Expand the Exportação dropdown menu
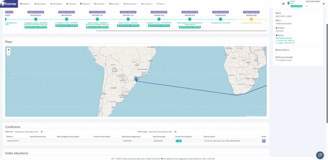The image size is (328, 160). (41, 4)
